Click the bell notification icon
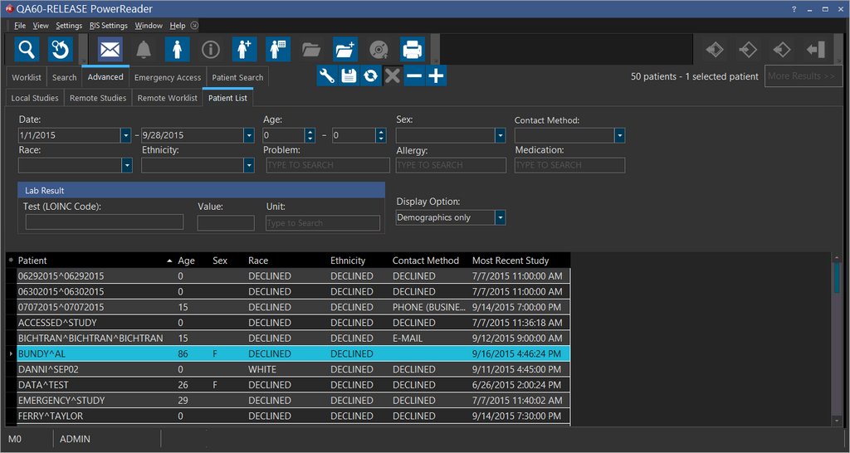This screenshot has width=850, height=453. [x=144, y=49]
